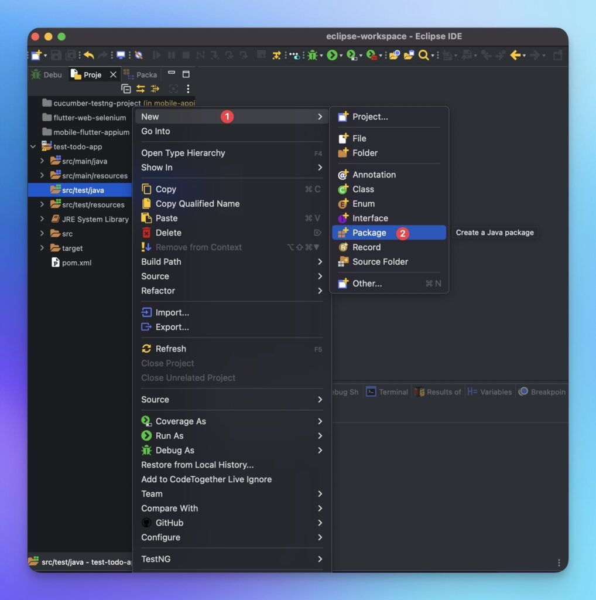Image resolution: width=596 pixels, height=600 pixels.
Task: Open the Search toolbar dropdown arrow
Action: click(x=433, y=56)
